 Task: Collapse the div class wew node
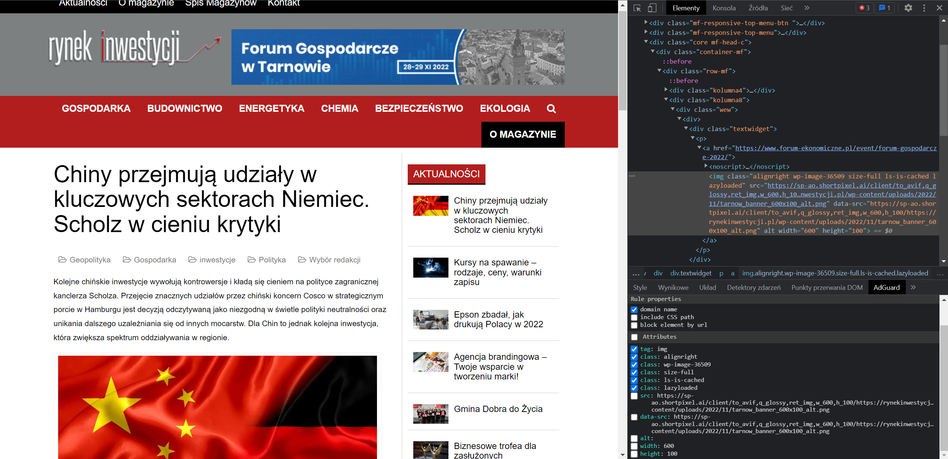(x=673, y=110)
